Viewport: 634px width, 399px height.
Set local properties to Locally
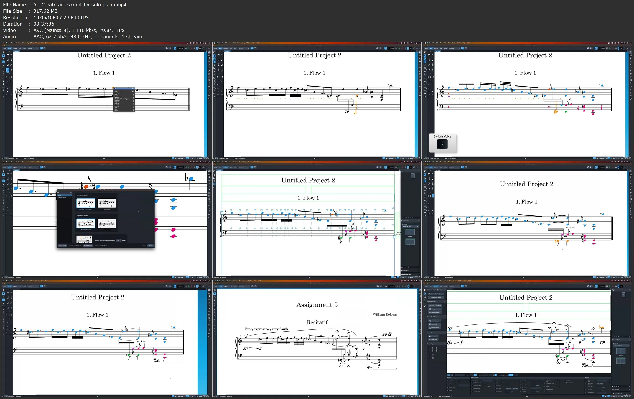click(511, 375)
